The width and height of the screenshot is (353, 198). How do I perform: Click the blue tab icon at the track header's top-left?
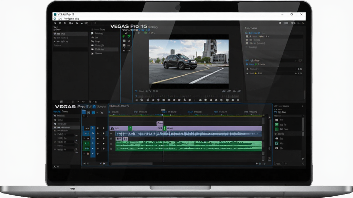coord(84,112)
